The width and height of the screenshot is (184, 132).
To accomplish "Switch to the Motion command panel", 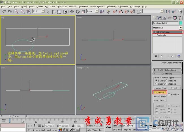I will (170, 18).
